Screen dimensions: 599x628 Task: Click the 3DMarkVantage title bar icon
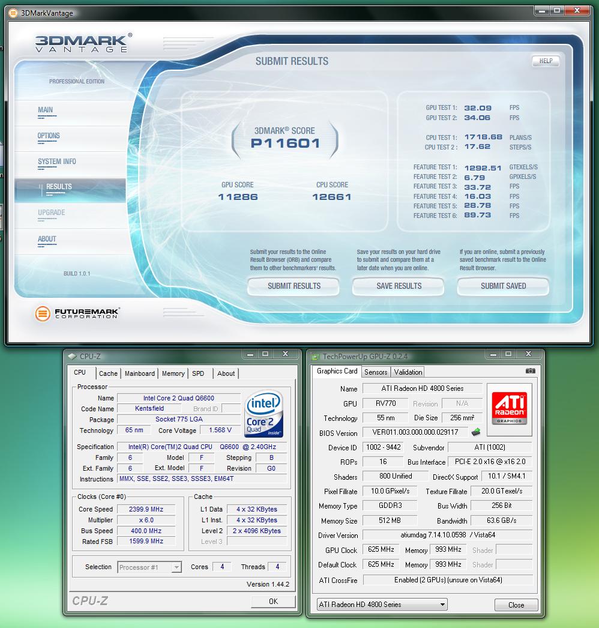[13, 13]
